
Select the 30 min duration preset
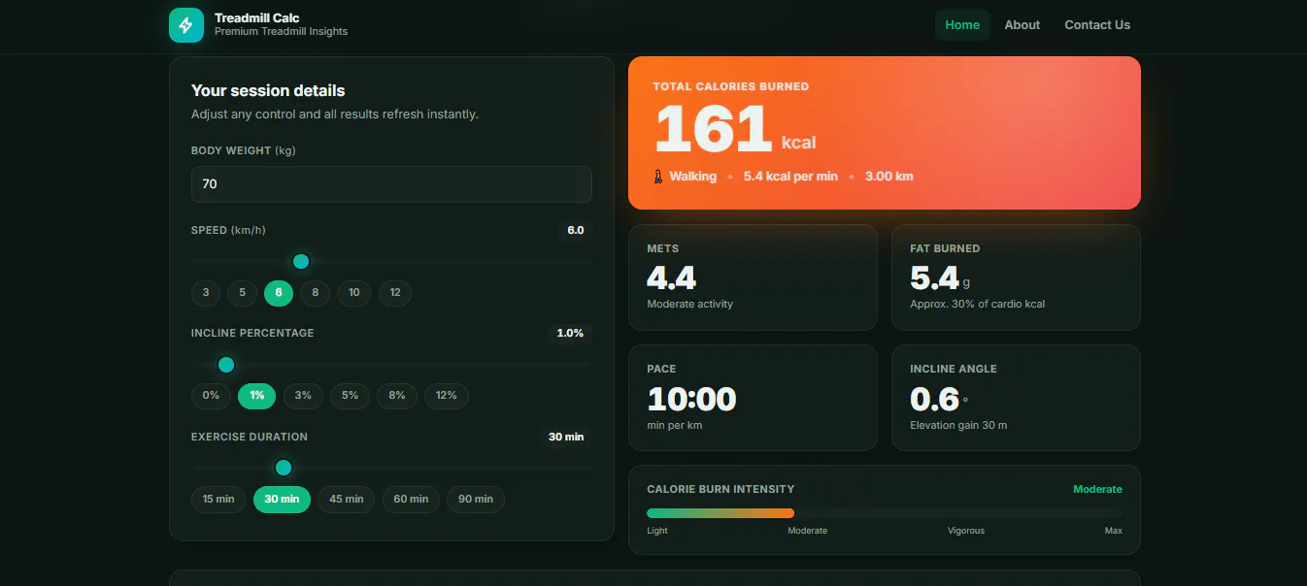[283, 500]
